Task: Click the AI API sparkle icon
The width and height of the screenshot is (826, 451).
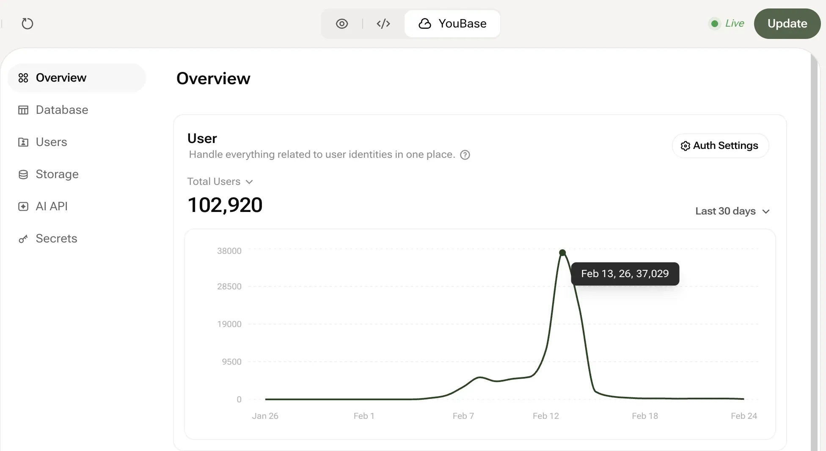Action: point(23,206)
